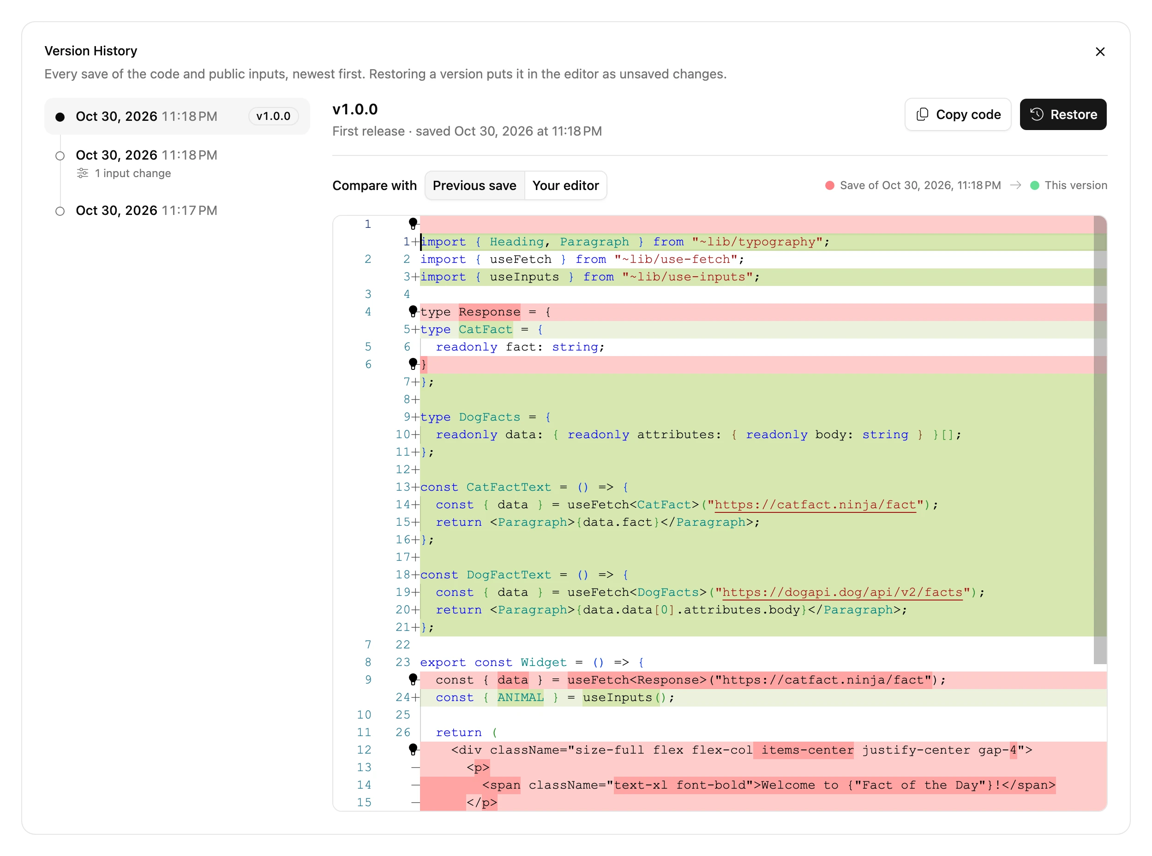Open the save with 1 input change
Screen dimensions: 1152x856
[177, 164]
